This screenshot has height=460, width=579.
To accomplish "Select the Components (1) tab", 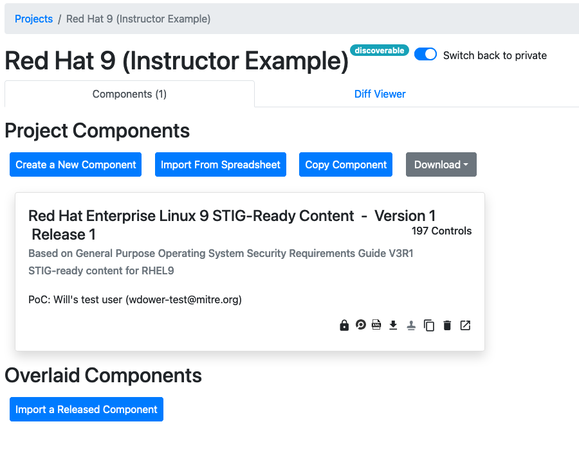I will [129, 94].
